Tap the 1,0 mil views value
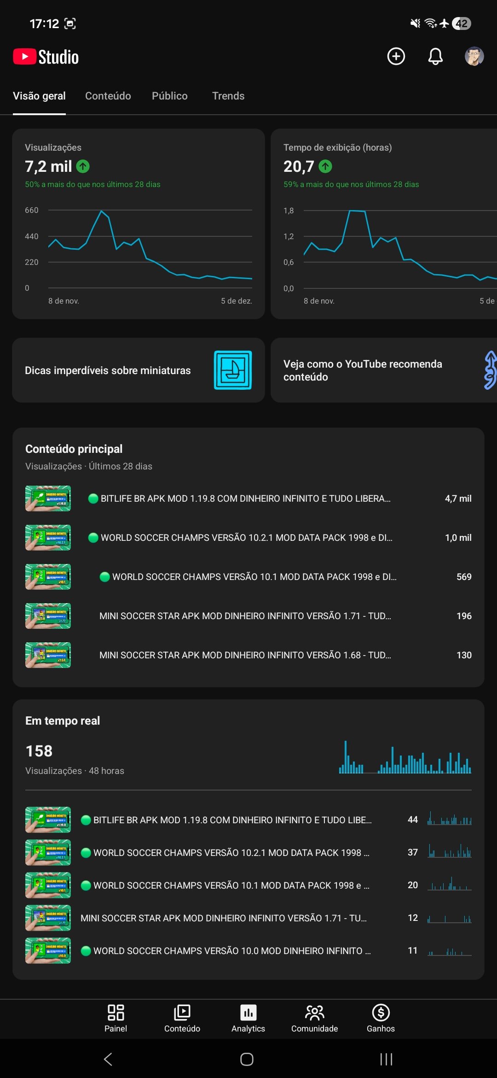Screen dimensions: 497x1078 pos(458,538)
